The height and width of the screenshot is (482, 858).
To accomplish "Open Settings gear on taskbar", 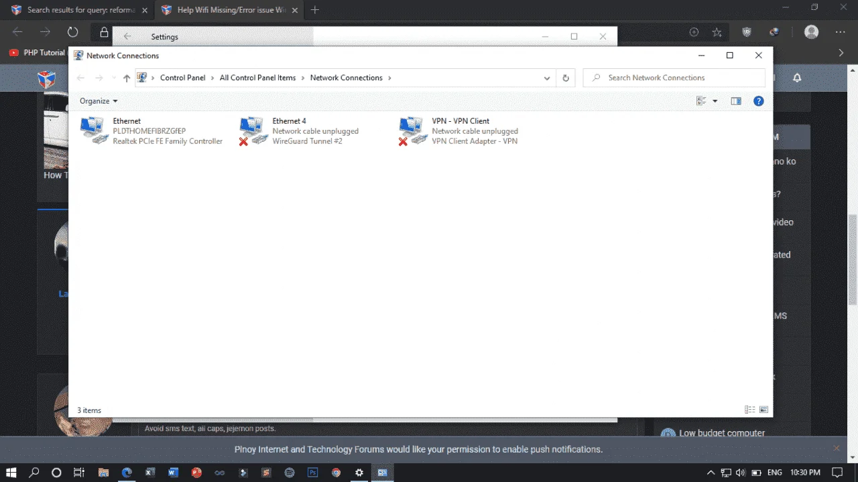I will click(359, 472).
